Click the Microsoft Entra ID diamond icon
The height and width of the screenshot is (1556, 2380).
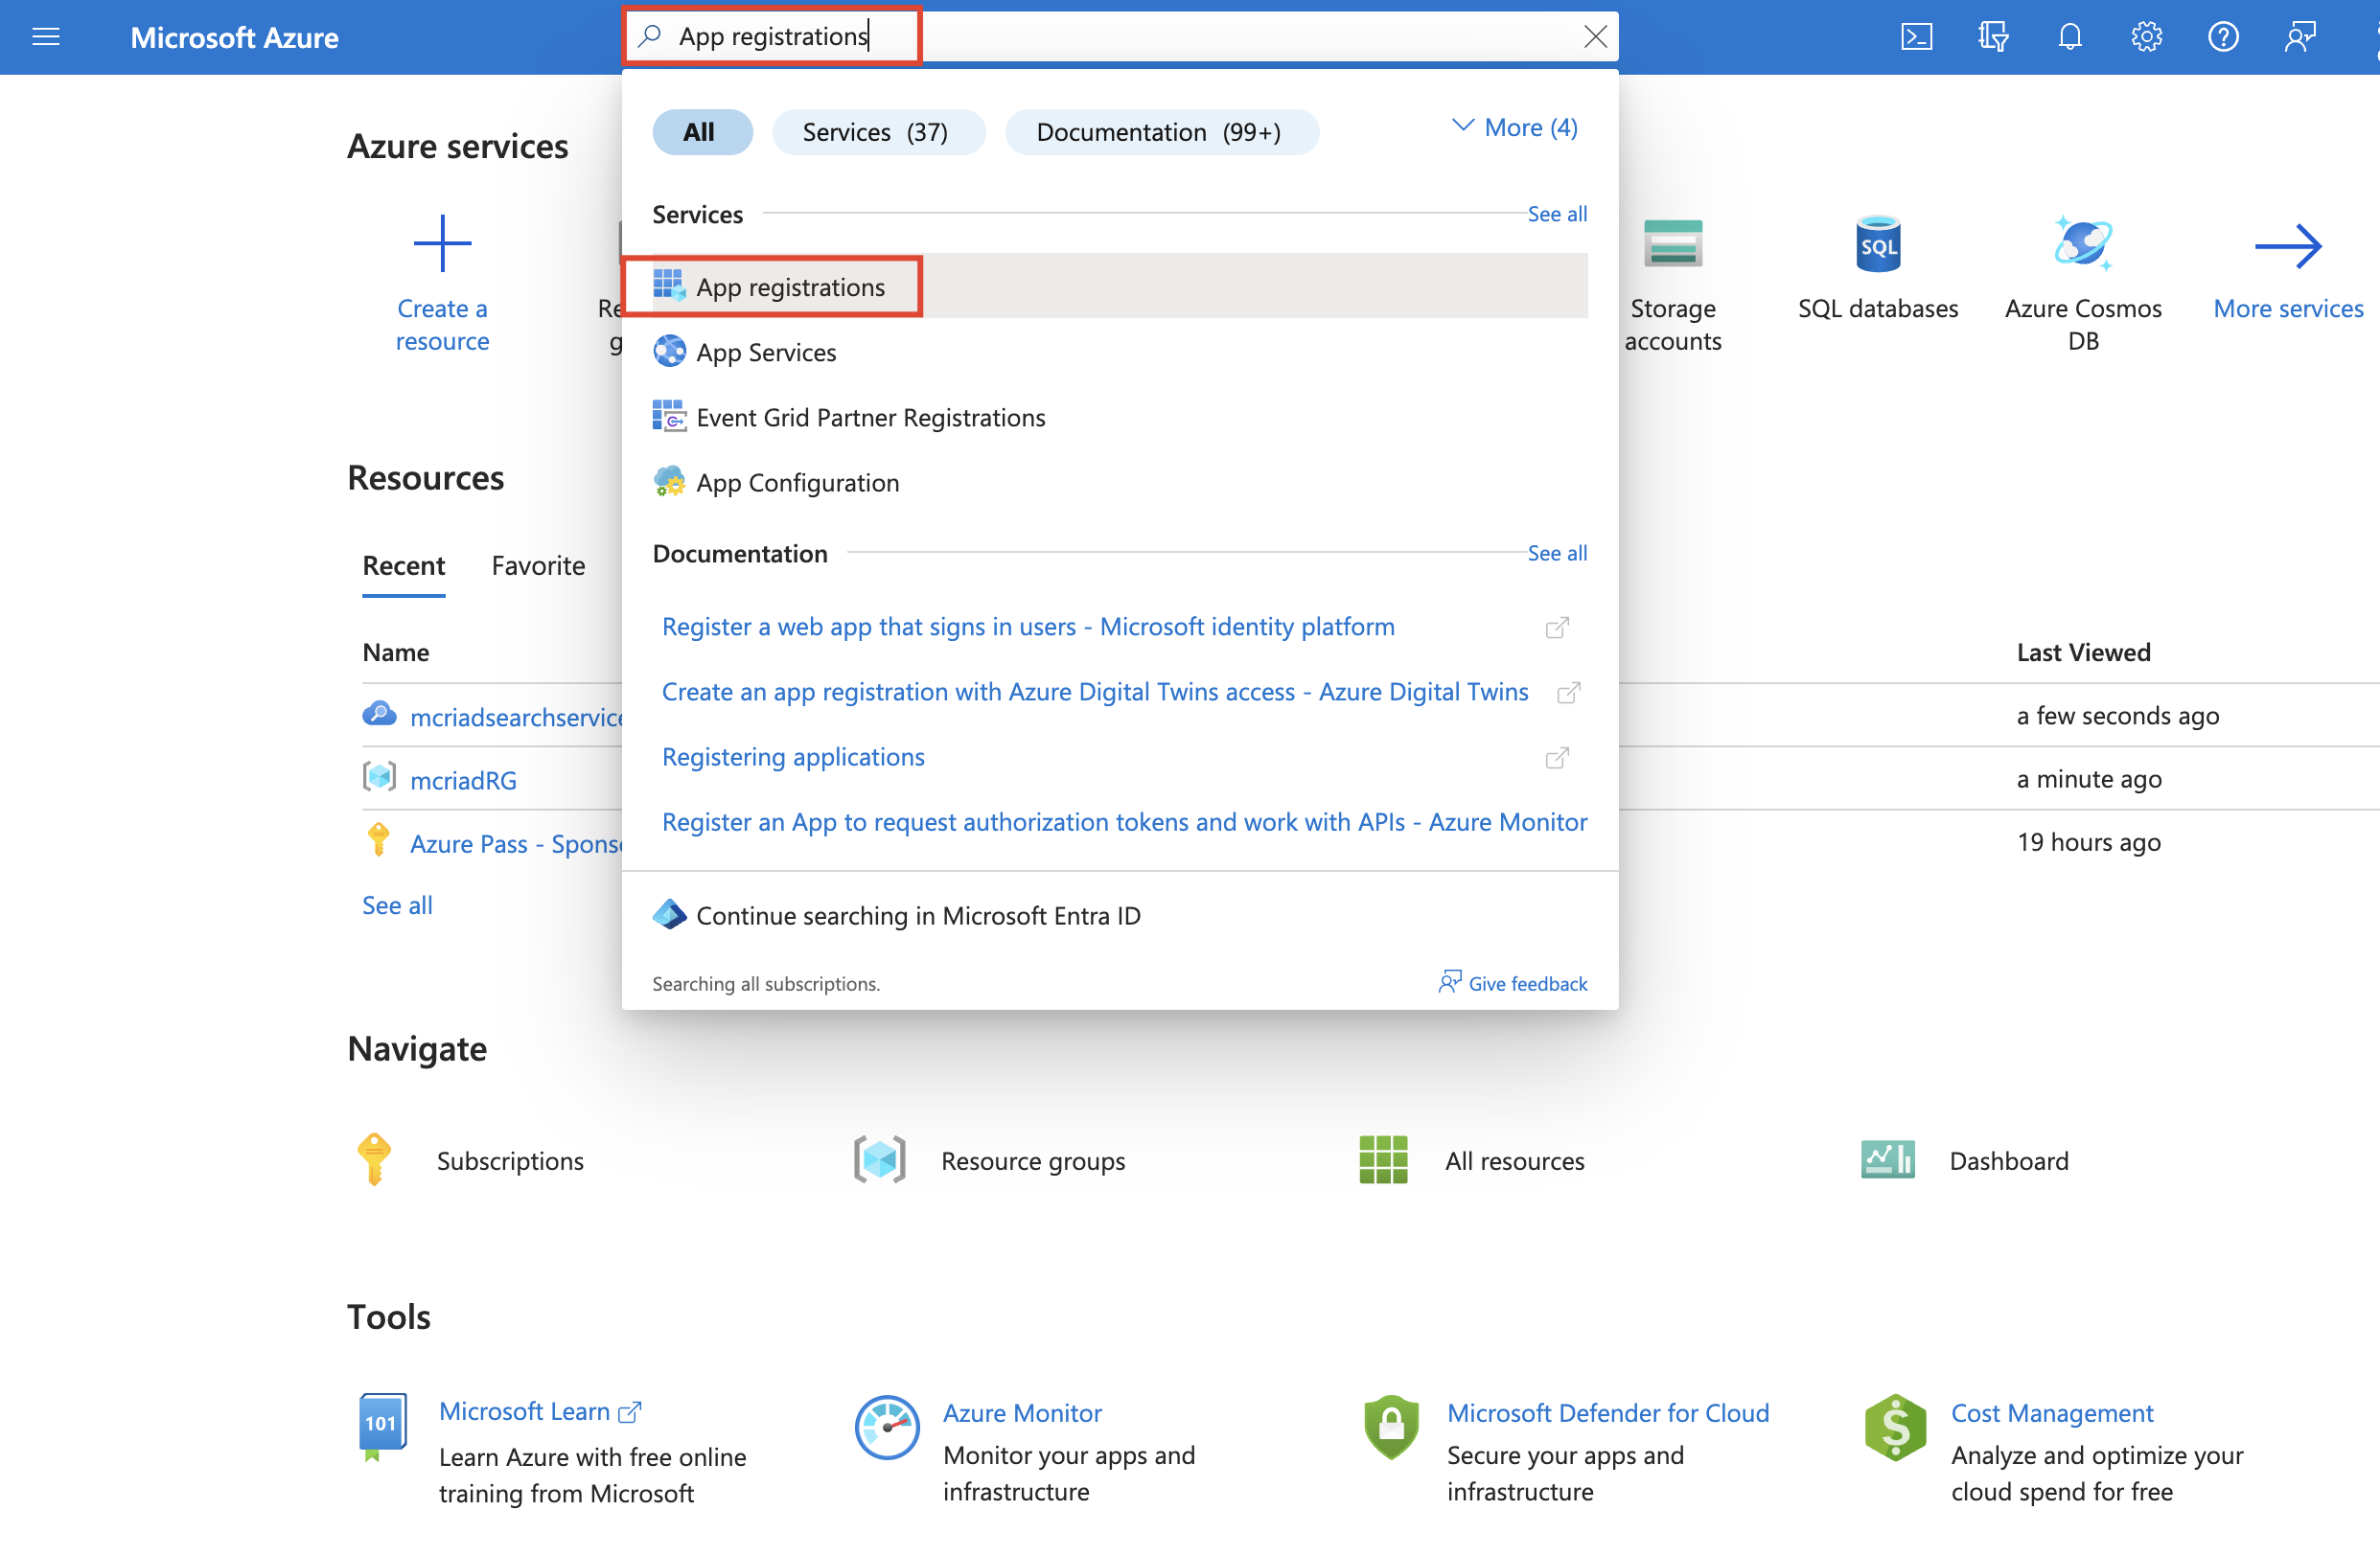click(669, 914)
